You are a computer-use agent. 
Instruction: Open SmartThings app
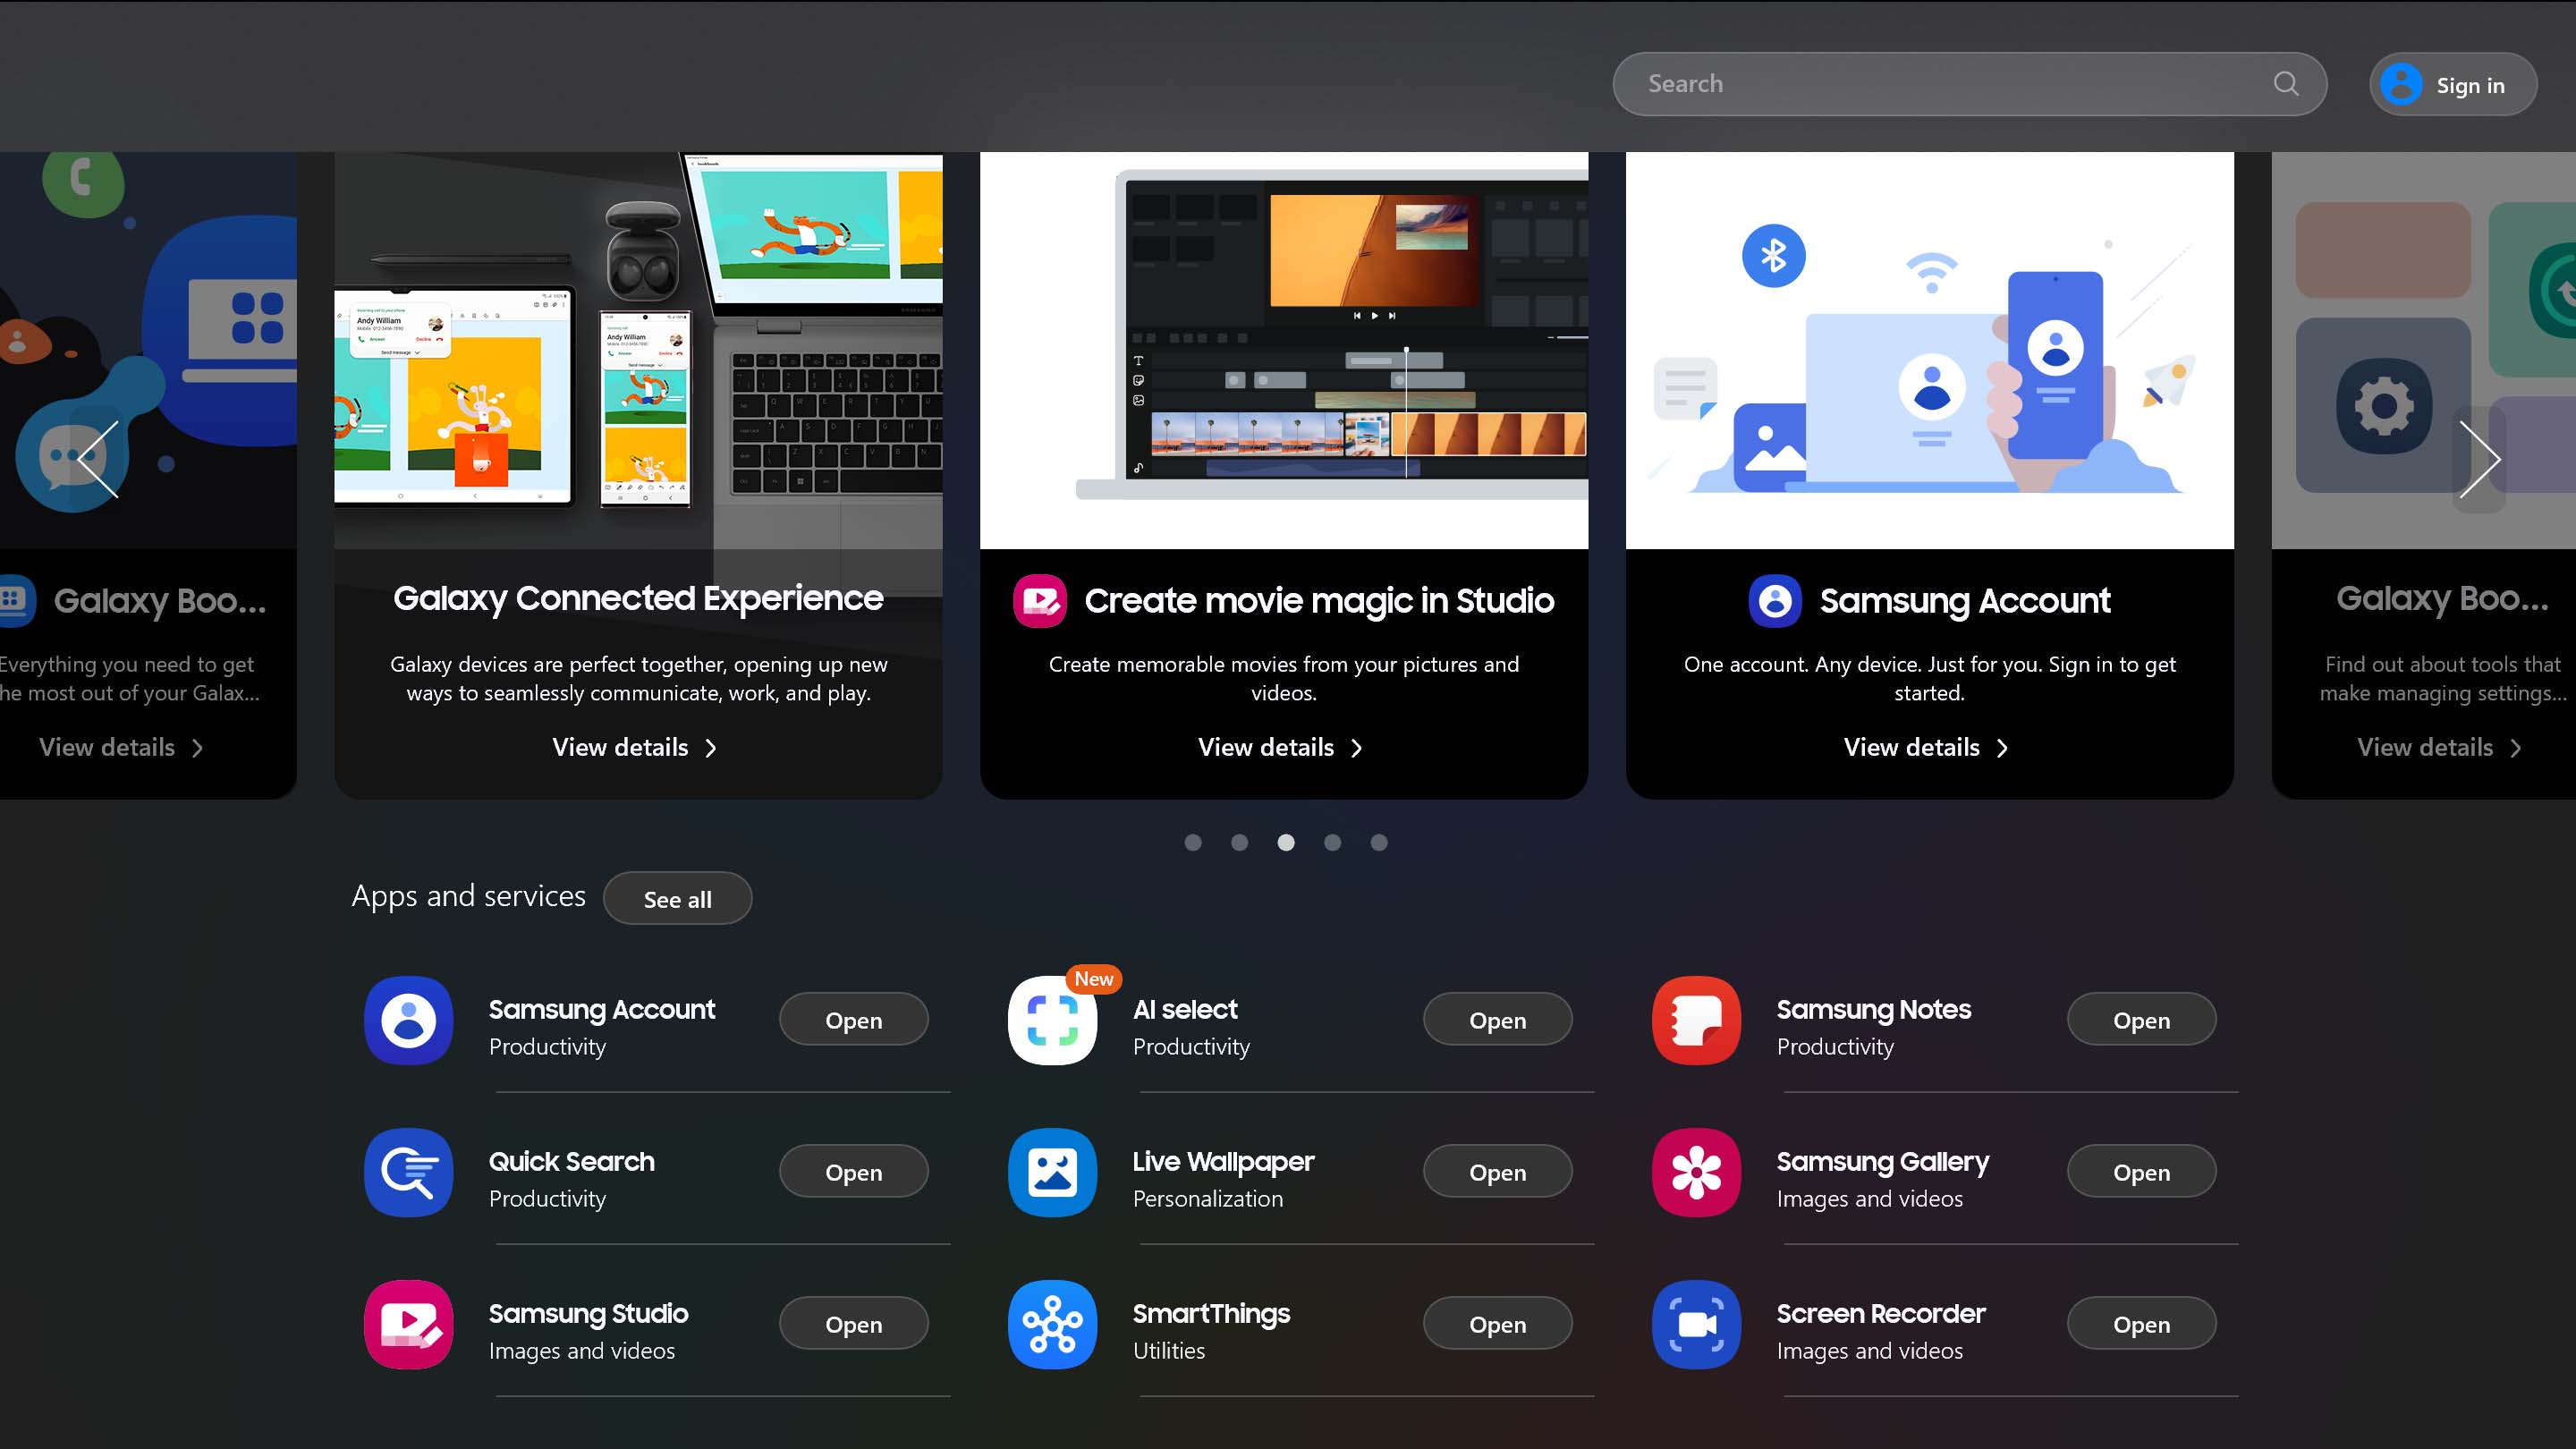click(x=1496, y=1326)
